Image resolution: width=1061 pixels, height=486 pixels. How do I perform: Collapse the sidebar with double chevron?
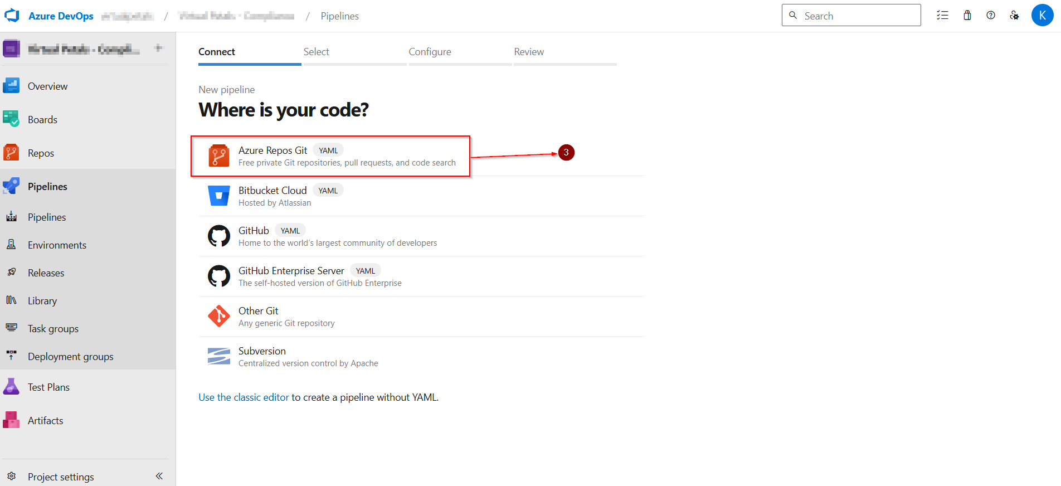pos(159,476)
